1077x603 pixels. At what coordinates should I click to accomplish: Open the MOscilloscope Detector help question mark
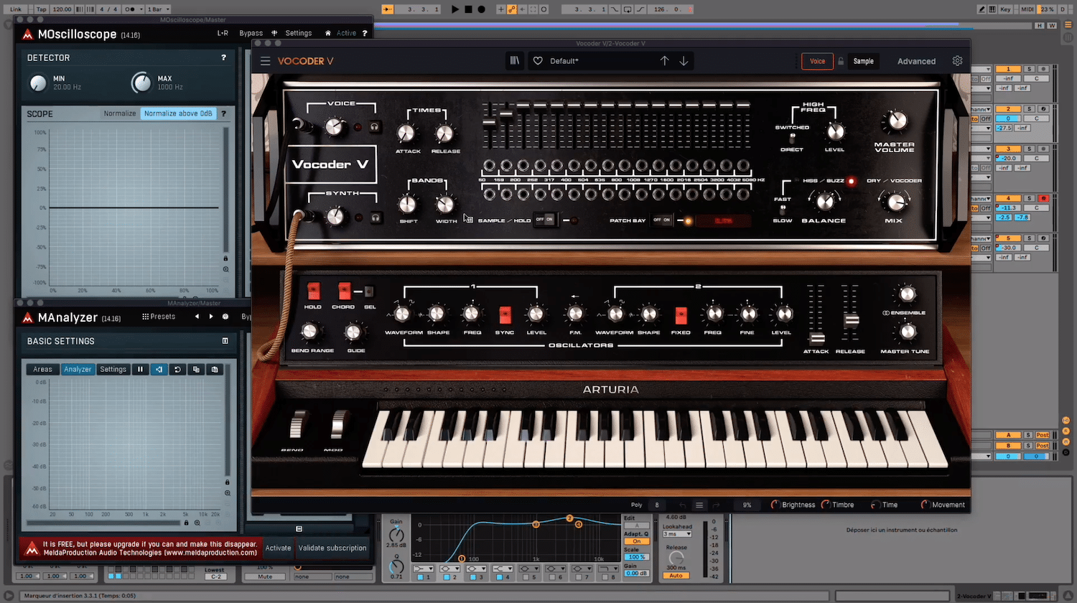(x=223, y=57)
